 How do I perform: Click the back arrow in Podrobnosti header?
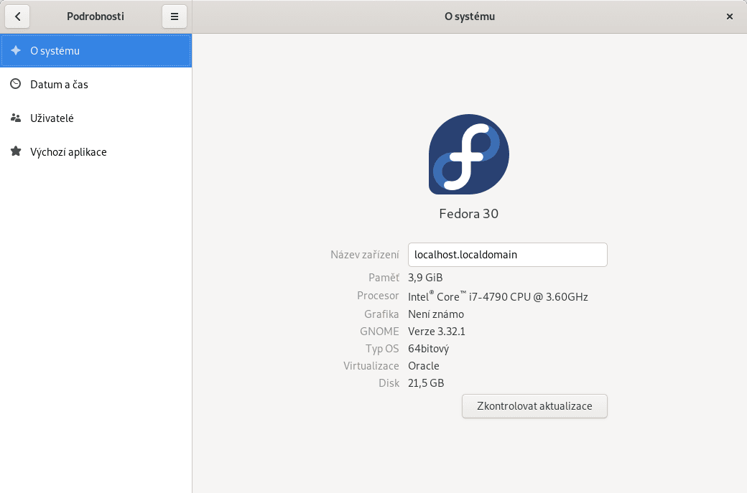tap(17, 16)
